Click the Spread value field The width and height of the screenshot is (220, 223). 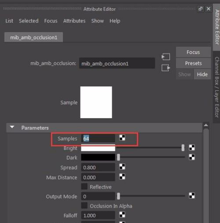click(x=98, y=167)
